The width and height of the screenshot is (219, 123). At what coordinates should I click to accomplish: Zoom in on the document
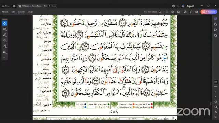216,112
